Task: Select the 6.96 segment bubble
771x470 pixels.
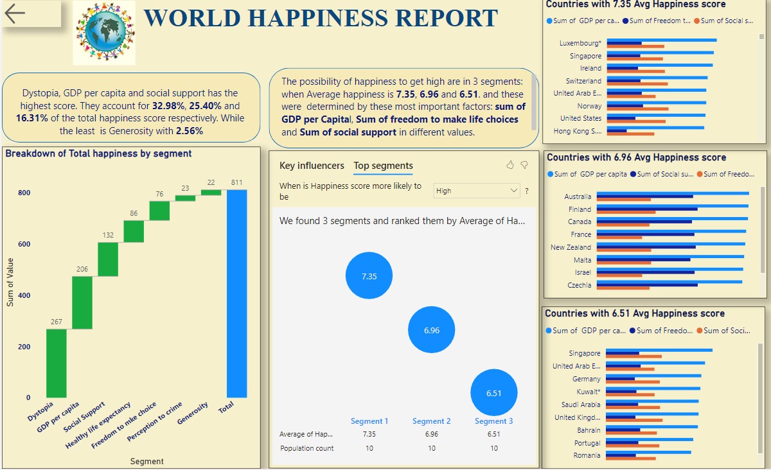Action: pyautogui.click(x=431, y=329)
